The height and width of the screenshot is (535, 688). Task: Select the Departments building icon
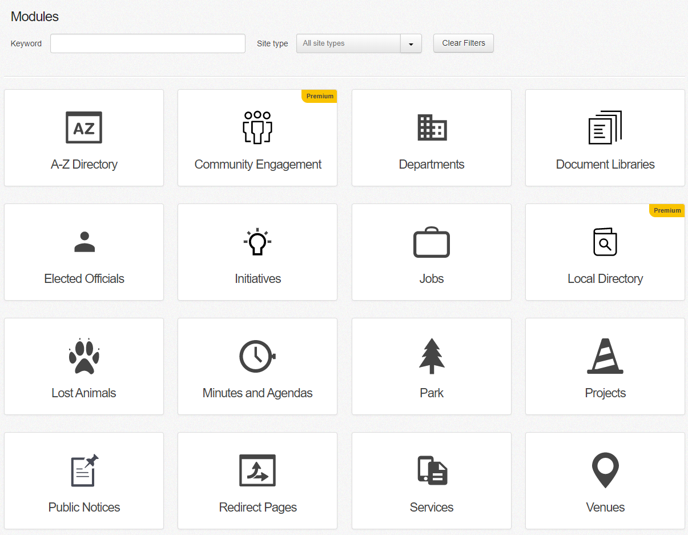click(x=432, y=127)
